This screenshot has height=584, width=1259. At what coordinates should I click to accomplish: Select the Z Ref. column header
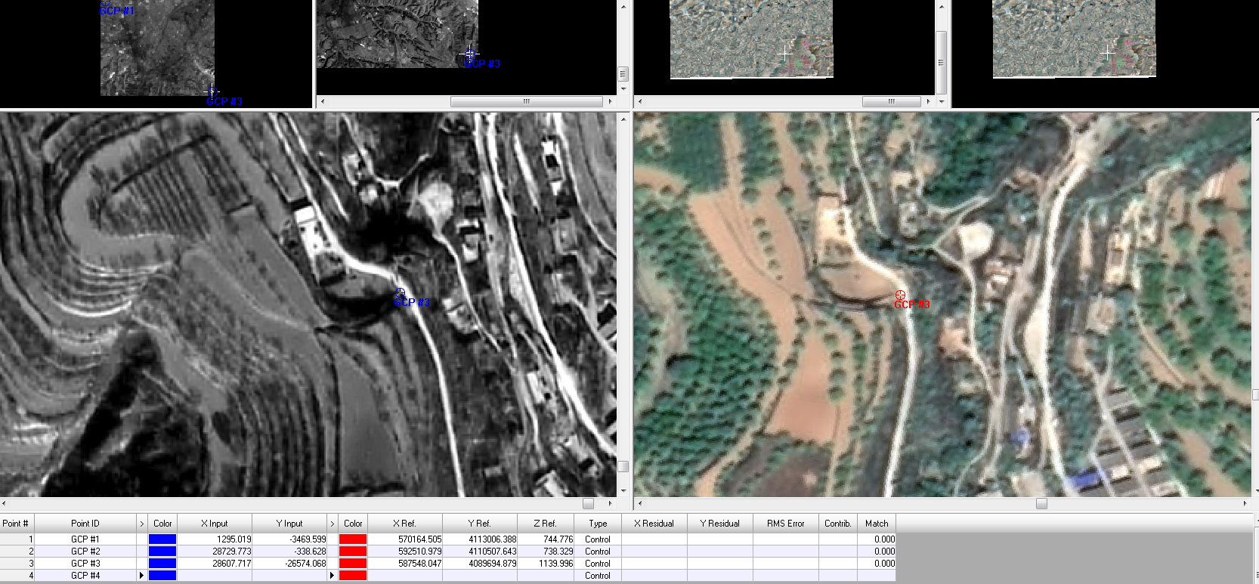(x=546, y=524)
